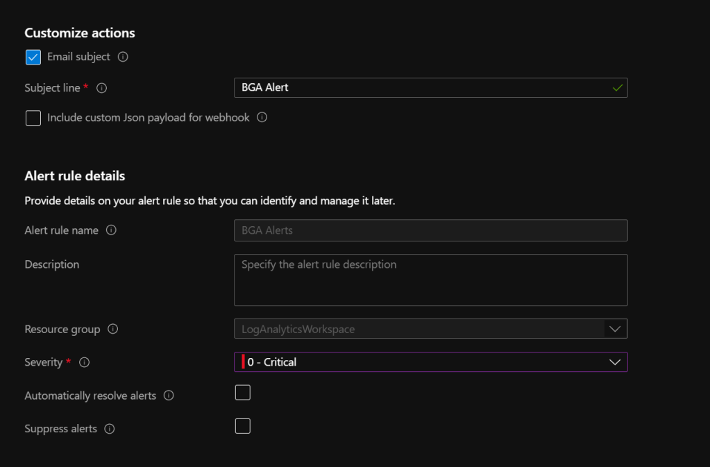The image size is (710, 467).
Task: Click the info icon next to Email subject
Action: (x=123, y=57)
